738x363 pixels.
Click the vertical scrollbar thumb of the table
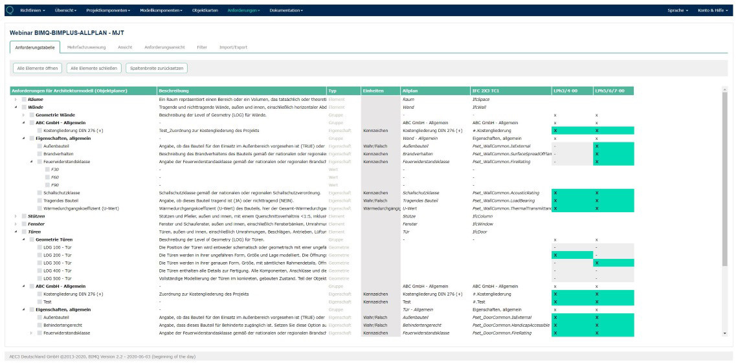click(724, 179)
